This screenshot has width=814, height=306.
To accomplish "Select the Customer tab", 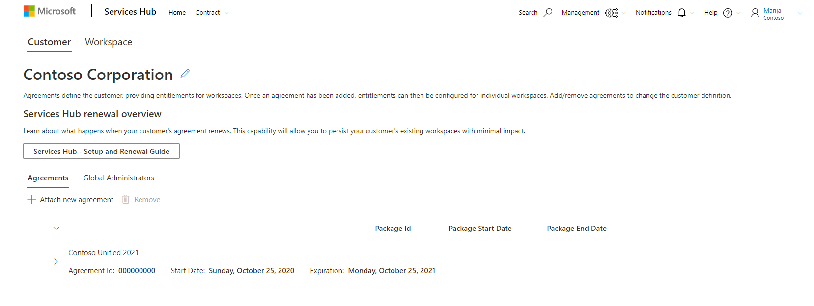I will [49, 42].
